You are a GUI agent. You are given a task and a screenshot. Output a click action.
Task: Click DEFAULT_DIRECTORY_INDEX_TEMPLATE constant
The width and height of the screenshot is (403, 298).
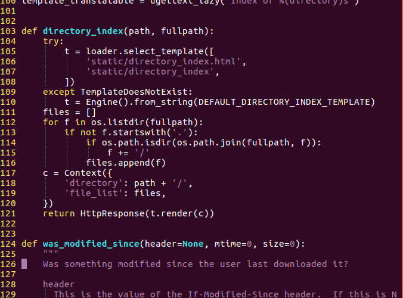point(284,102)
